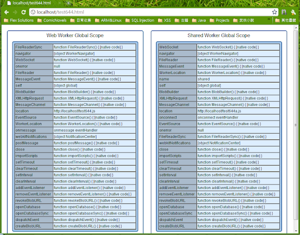Click the extension icon beside the wrench
The width and height of the screenshot is (300, 235).
coord(284,12)
